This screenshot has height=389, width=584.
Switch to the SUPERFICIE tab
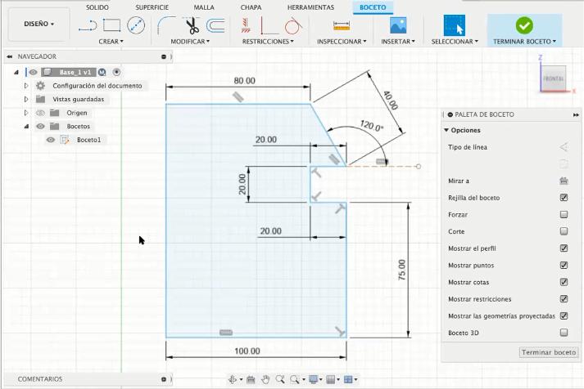pyautogui.click(x=152, y=7)
